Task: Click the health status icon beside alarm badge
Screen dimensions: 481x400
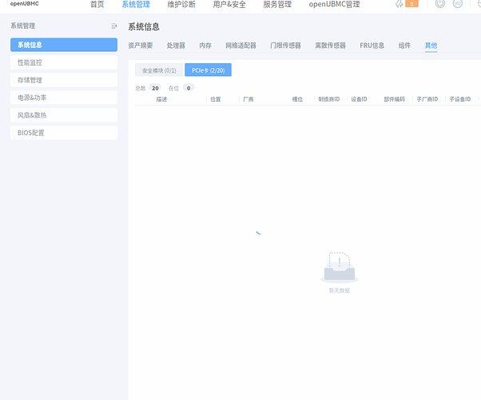Action: [399, 4]
